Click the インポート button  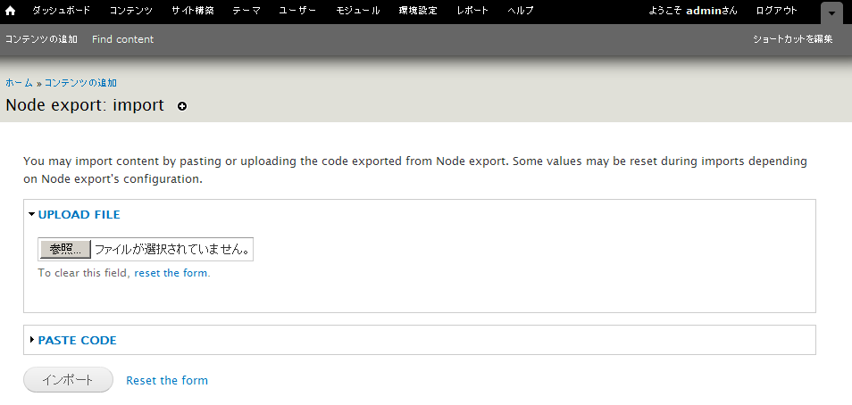(68, 380)
